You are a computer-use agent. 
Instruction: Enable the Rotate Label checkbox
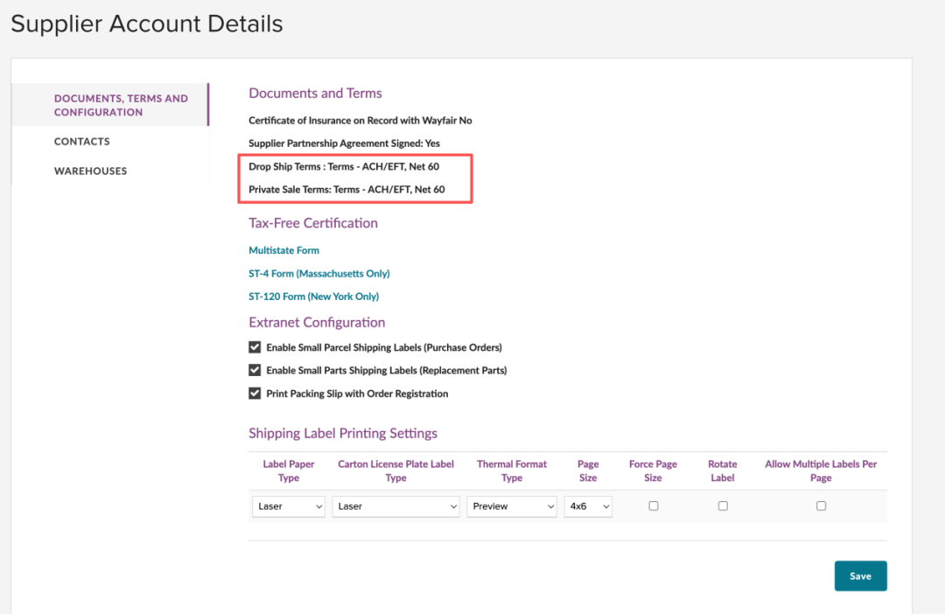click(x=723, y=506)
